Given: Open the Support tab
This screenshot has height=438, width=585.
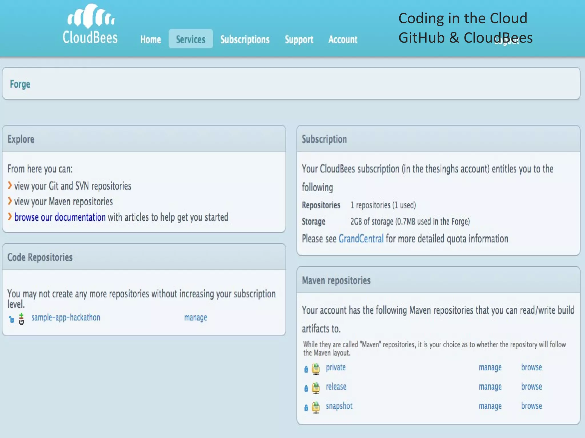Looking at the screenshot, I should point(299,40).
